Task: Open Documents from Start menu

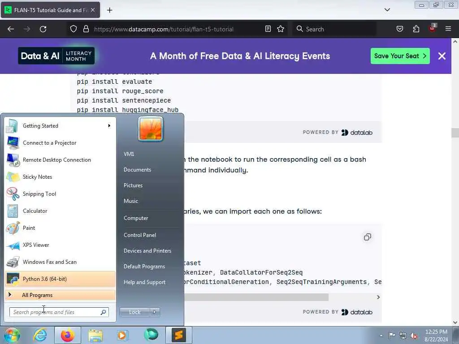Action: [x=137, y=170]
